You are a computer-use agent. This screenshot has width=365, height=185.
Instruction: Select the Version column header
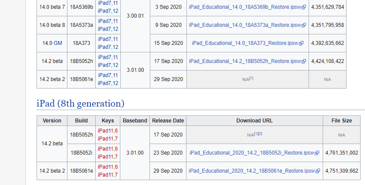pyautogui.click(x=52, y=121)
